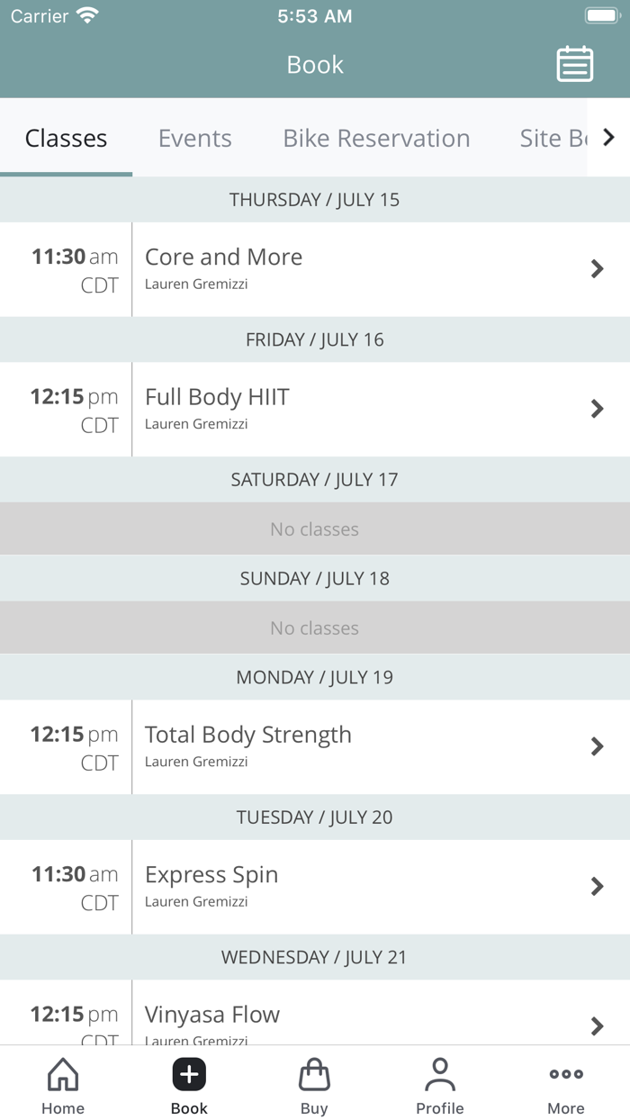Viewport: 630px width, 1120px height.
Task: Tap the No classes row under Saturday
Action: point(315,528)
